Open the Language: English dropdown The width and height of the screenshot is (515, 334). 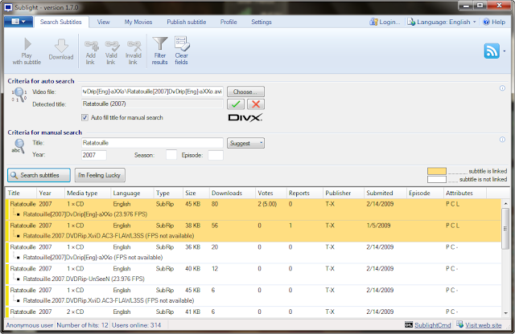coord(442,22)
